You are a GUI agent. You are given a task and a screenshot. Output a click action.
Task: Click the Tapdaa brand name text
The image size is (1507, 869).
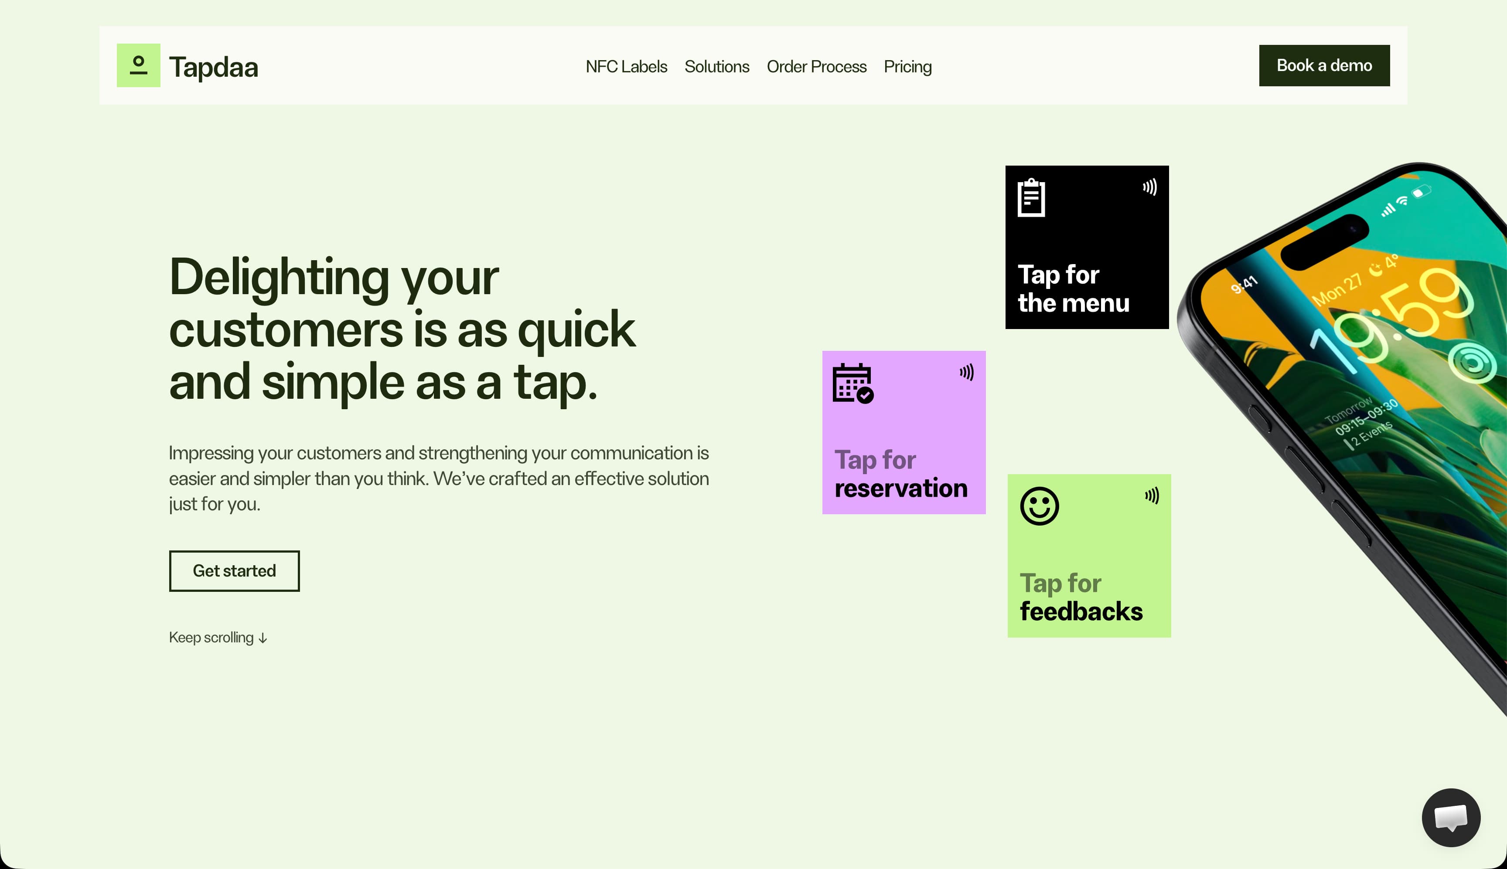[213, 67]
